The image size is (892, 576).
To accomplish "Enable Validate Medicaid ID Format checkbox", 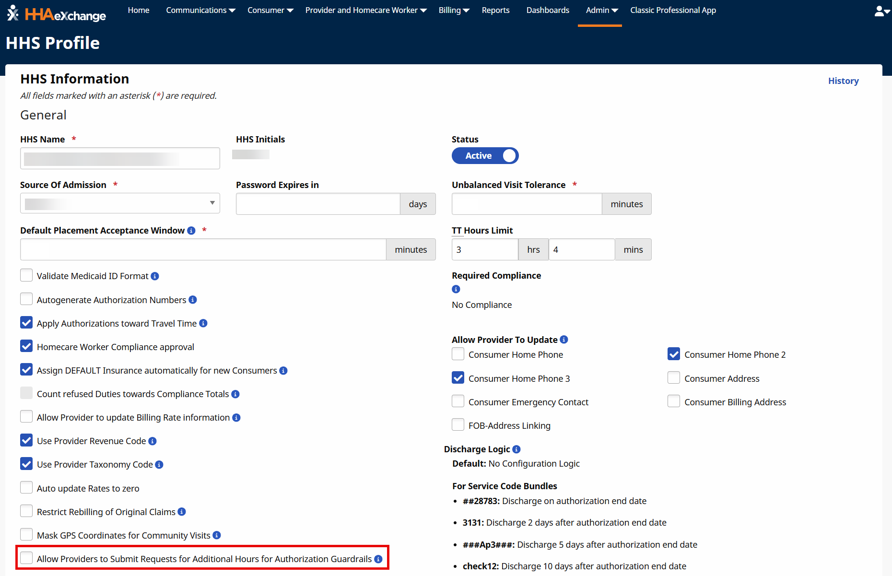I will coord(26,276).
